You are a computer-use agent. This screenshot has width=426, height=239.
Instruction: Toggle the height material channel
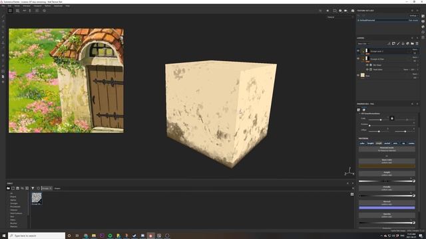tap(370, 143)
